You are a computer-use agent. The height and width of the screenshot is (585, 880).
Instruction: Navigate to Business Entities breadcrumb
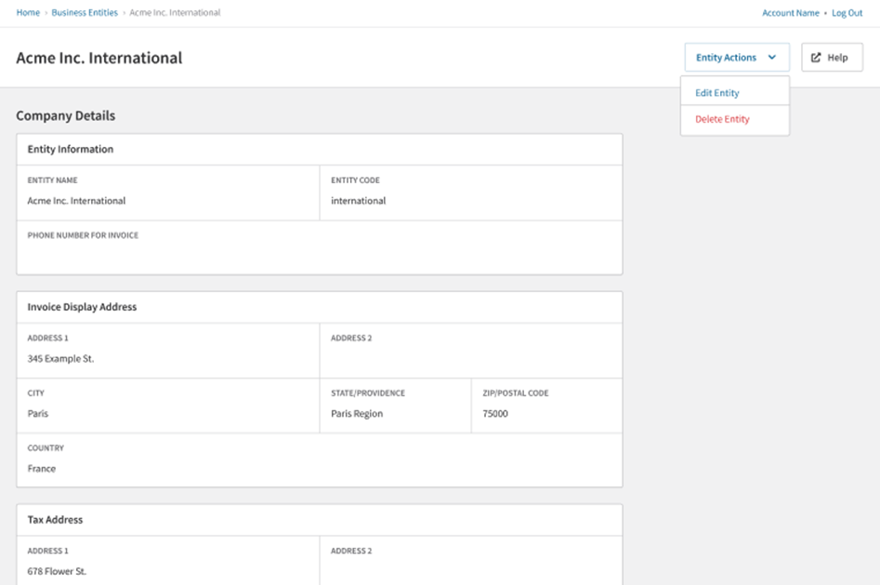click(x=85, y=12)
